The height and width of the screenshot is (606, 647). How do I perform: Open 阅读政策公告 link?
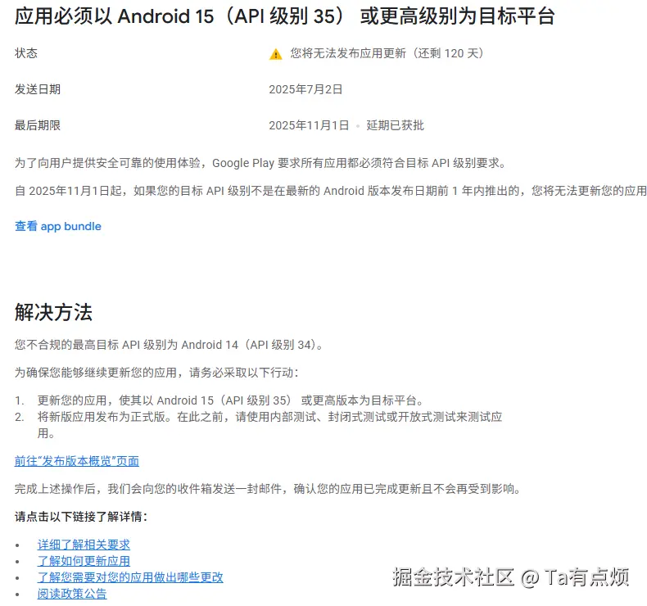pos(72,594)
